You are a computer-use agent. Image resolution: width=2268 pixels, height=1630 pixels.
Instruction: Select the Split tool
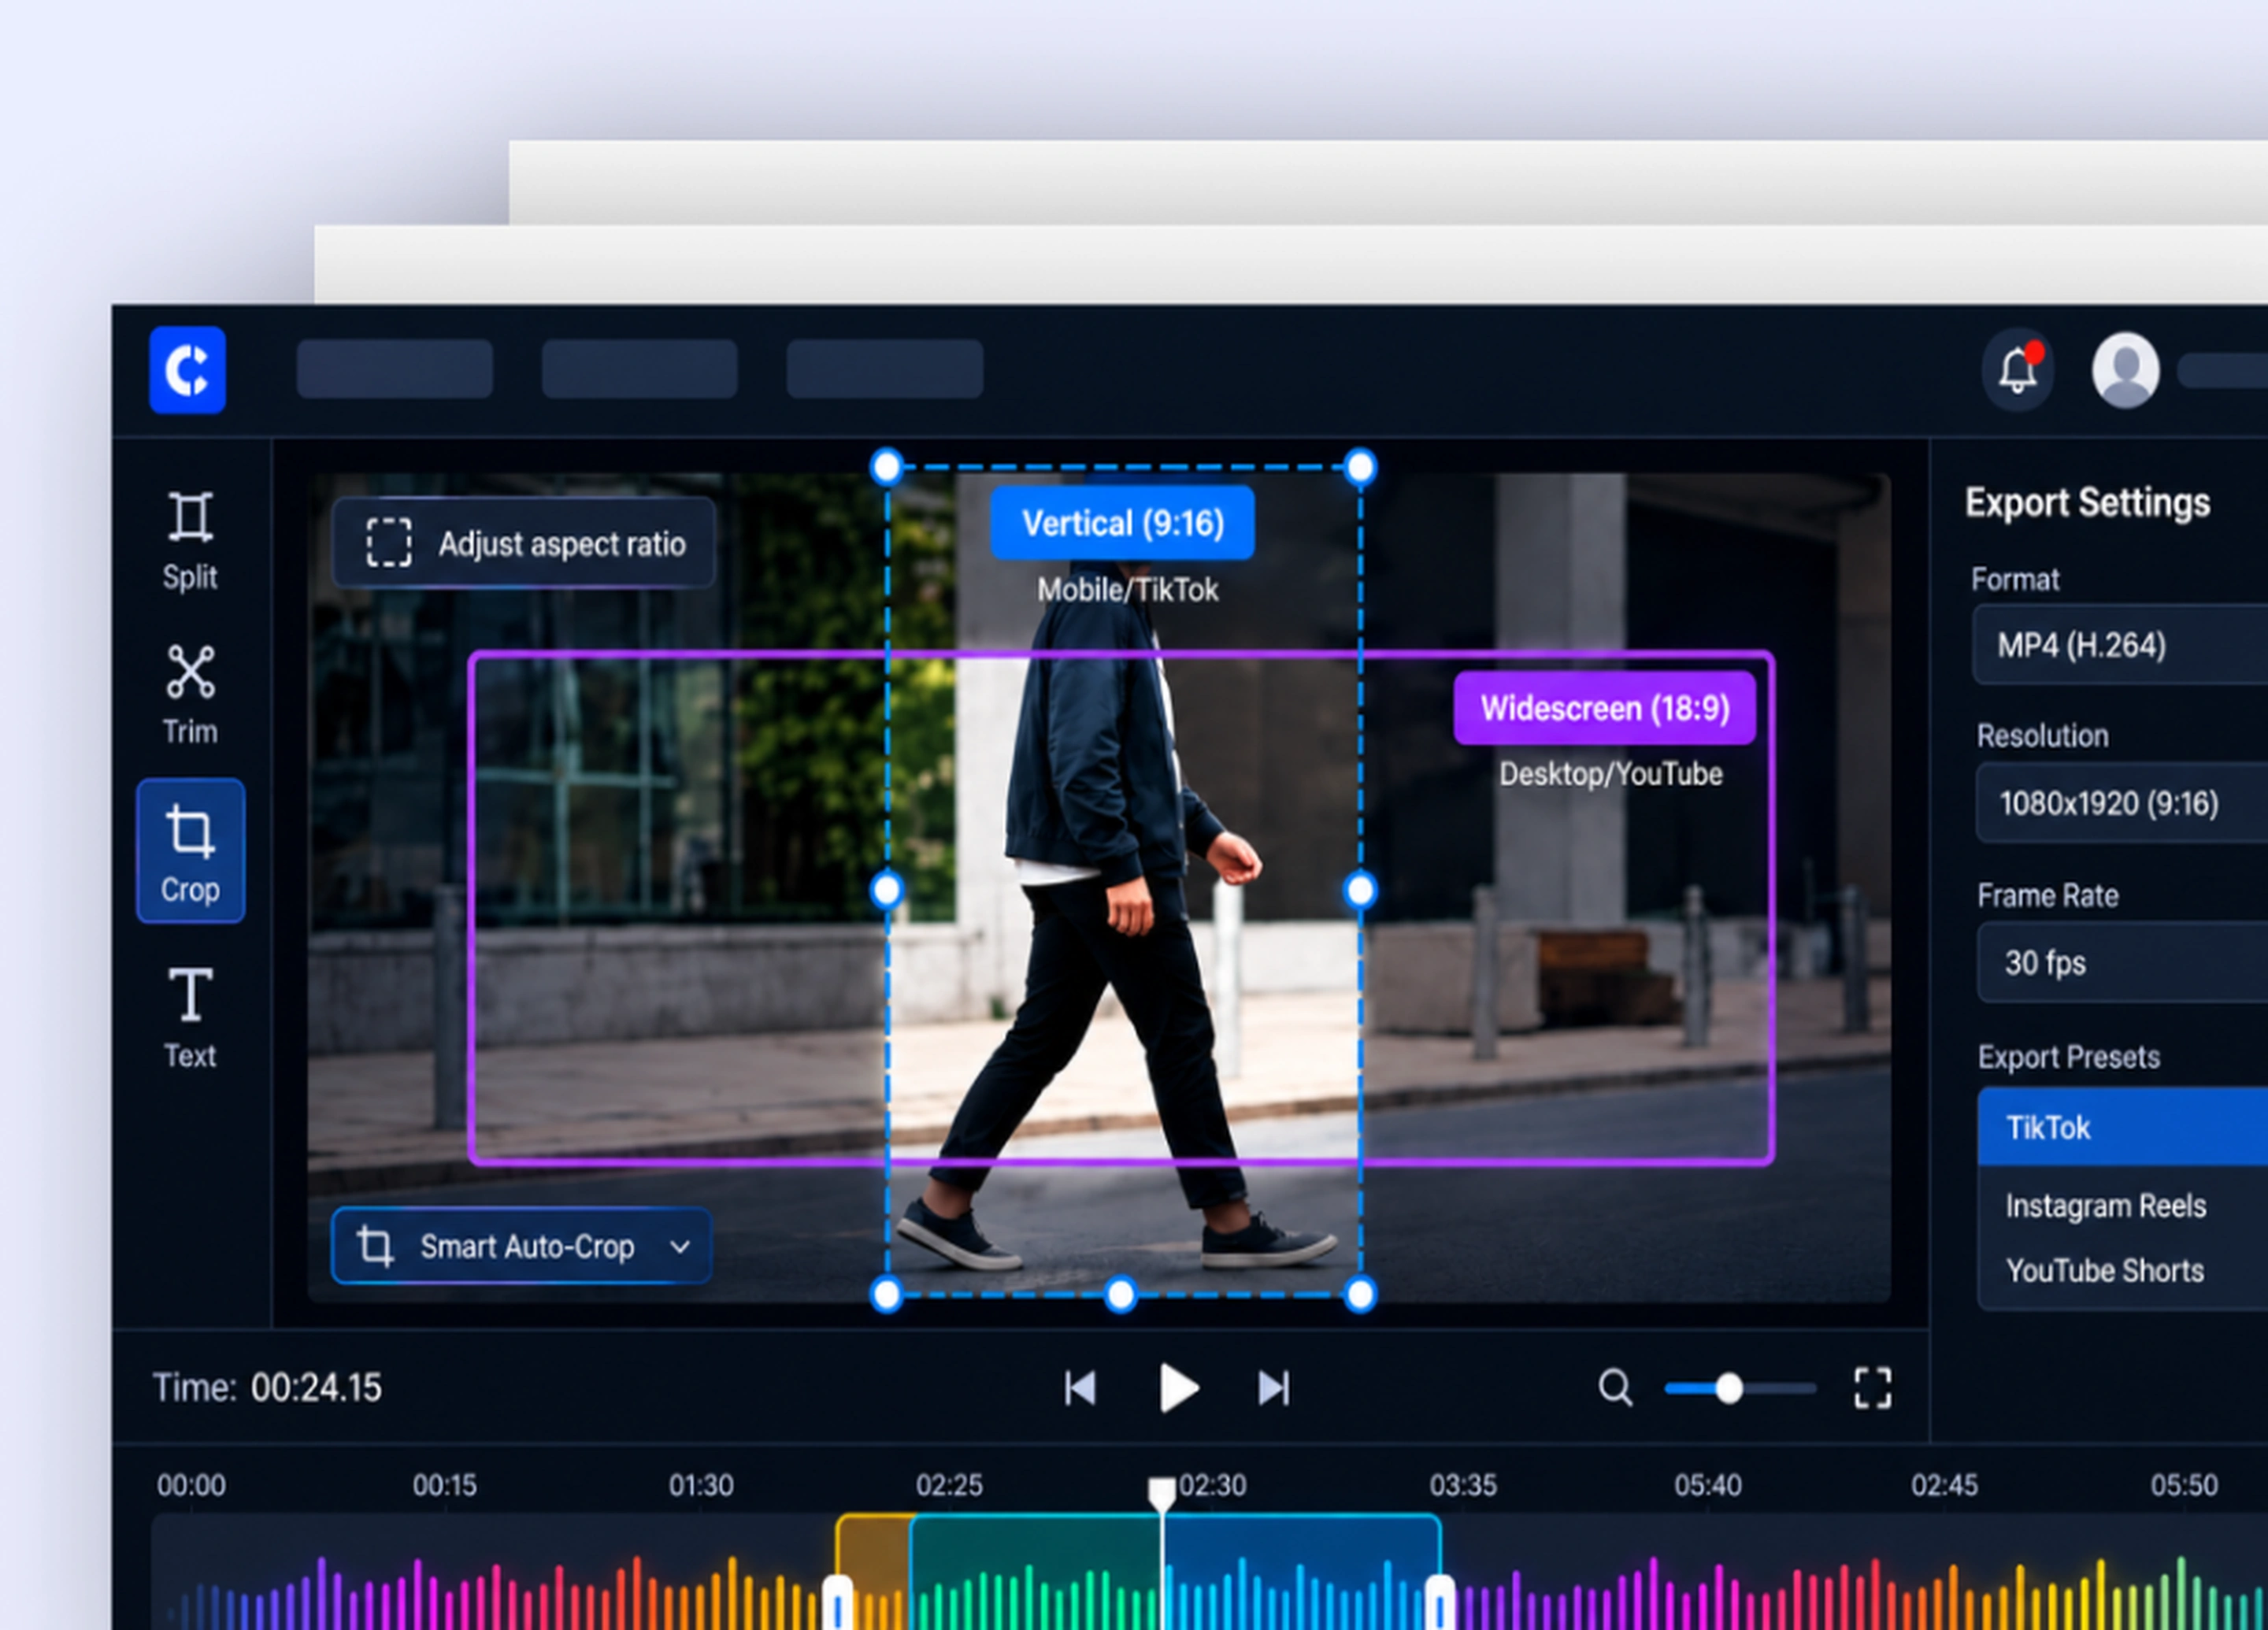[190, 541]
